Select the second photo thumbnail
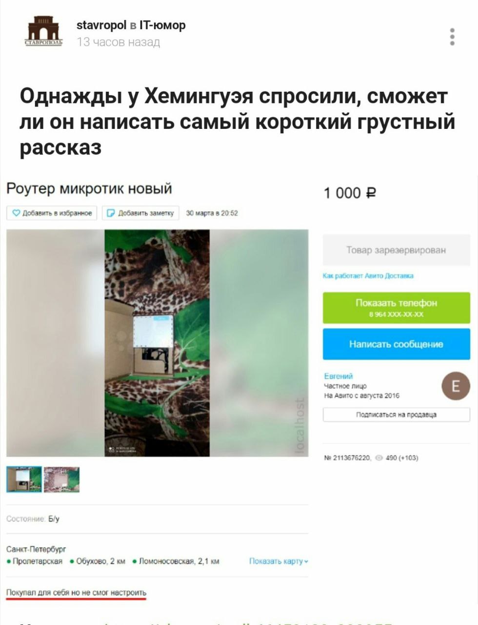This screenshot has height=625, width=478. coord(61,479)
